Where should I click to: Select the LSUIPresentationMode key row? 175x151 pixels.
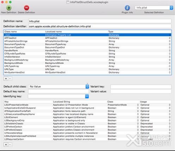[x=87, y=105]
